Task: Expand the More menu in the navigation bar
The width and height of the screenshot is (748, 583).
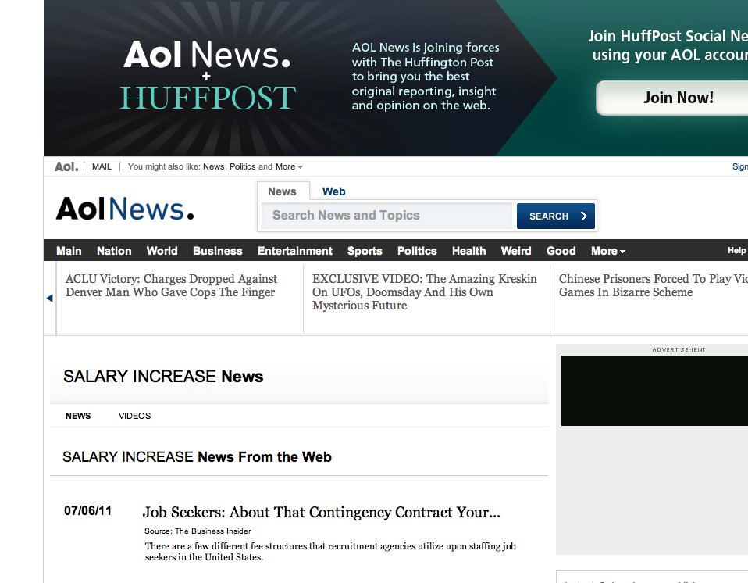Action: (607, 251)
